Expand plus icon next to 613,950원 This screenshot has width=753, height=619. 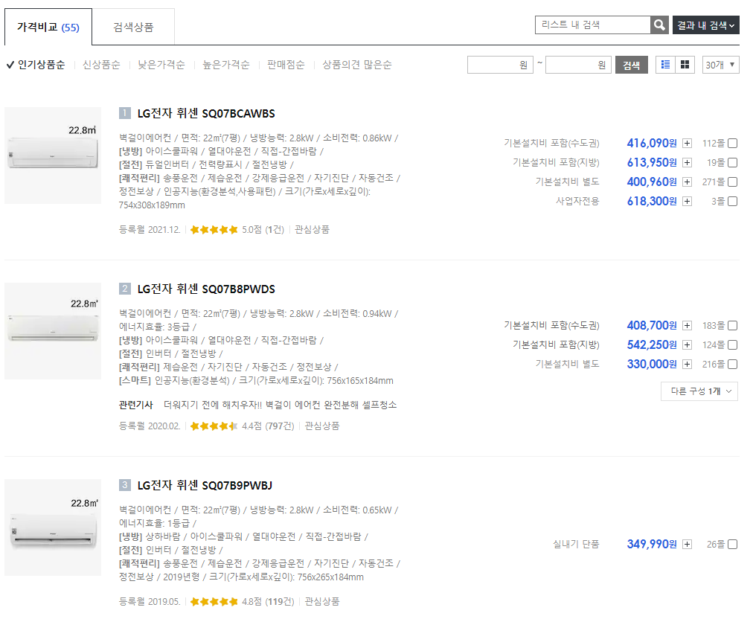click(x=688, y=163)
